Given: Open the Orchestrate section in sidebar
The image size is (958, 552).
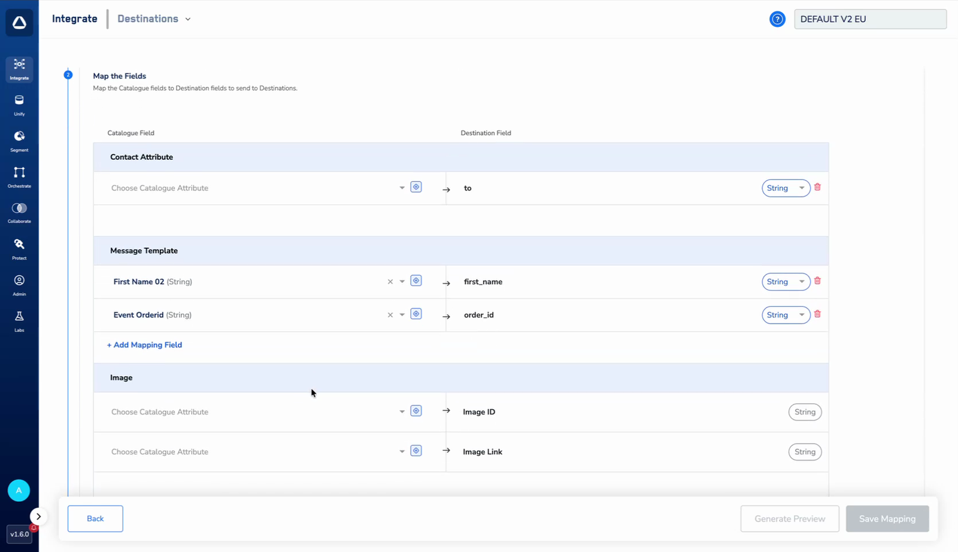Looking at the screenshot, I should (19, 177).
